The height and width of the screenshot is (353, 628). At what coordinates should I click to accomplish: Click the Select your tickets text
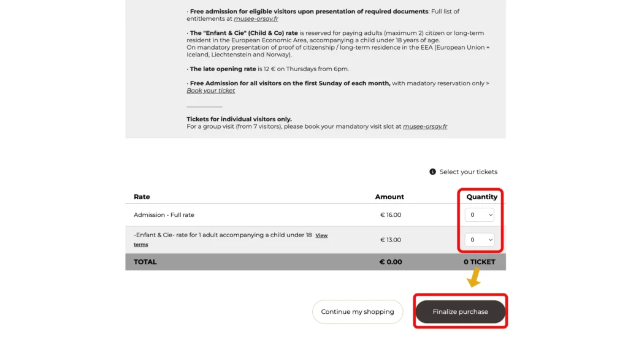pyautogui.click(x=468, y=172)
